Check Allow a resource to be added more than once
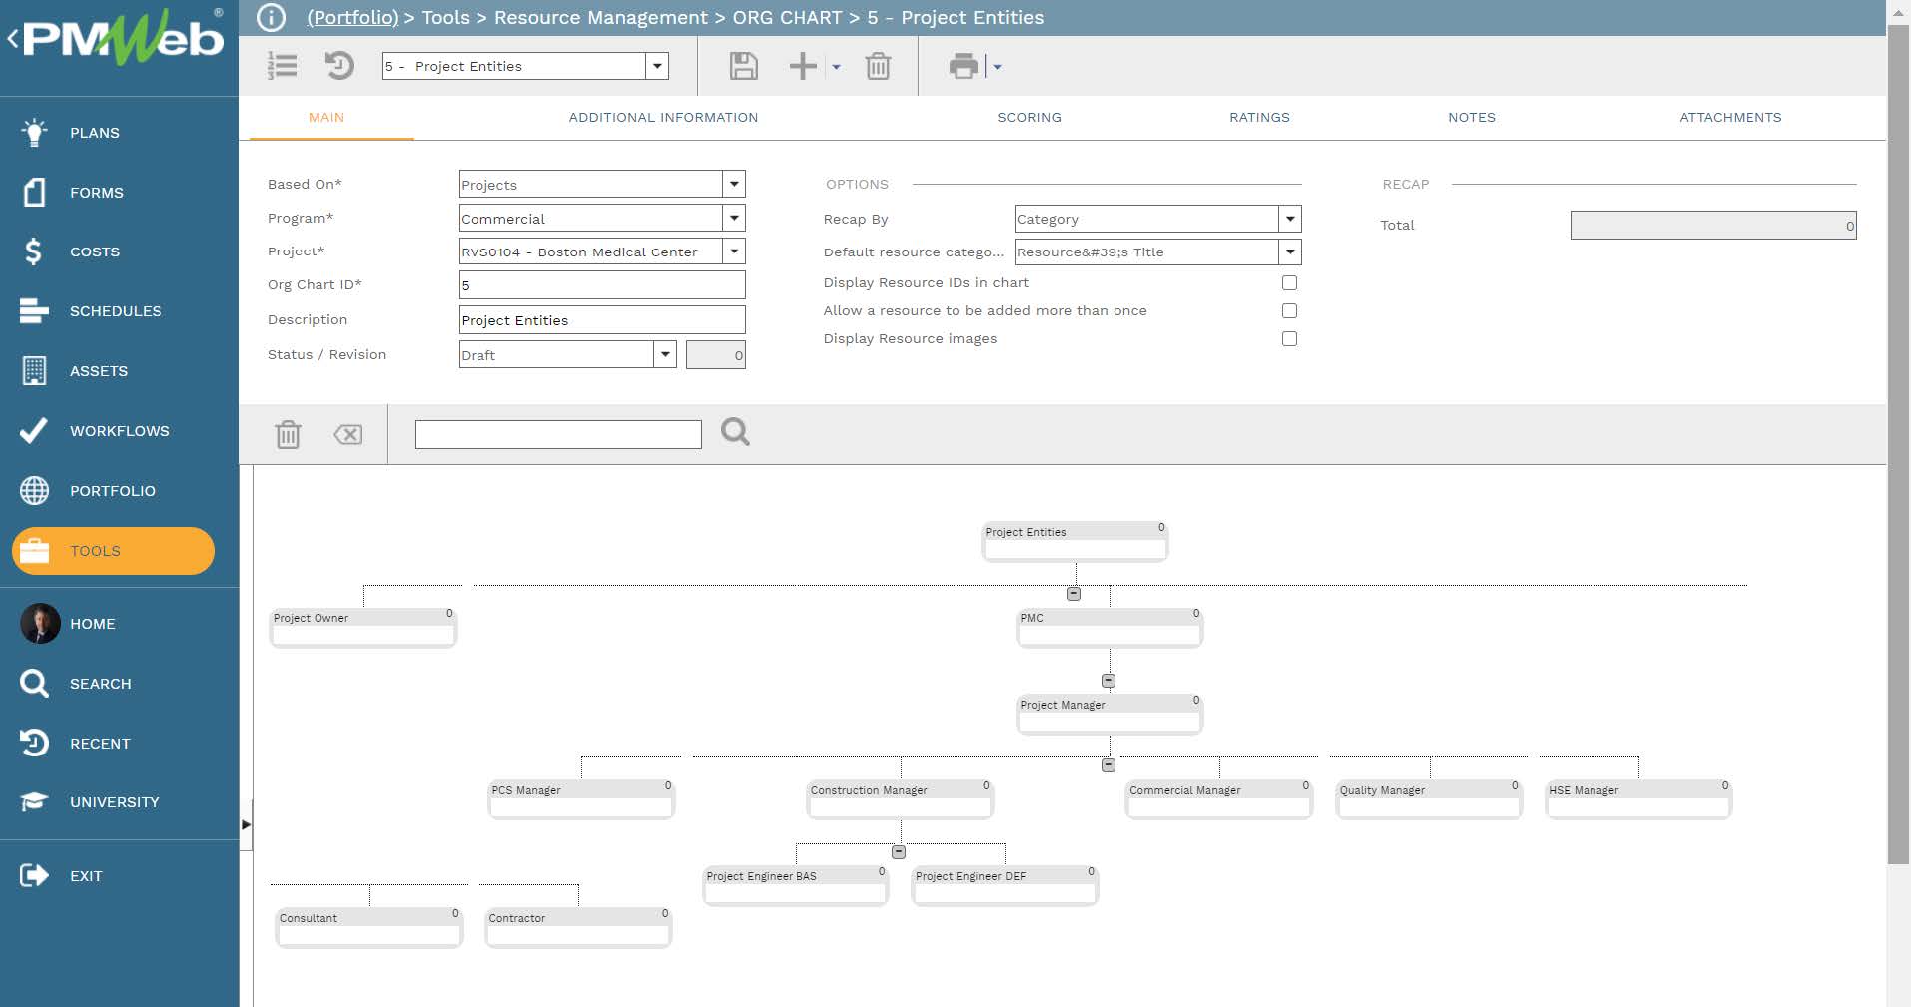The image size is (1911, 1007). pyautogui.click(x=1289, y=310)
